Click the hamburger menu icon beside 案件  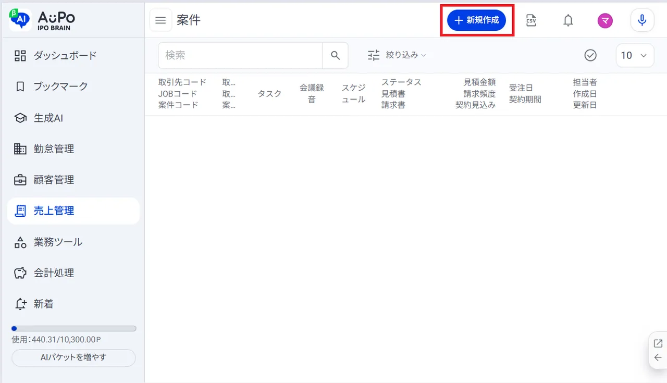pyautogui.click(x=160, y=20)
